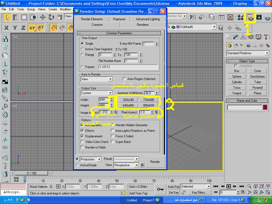
Task: Create a Teapot primitive
Action: [237, 93]
